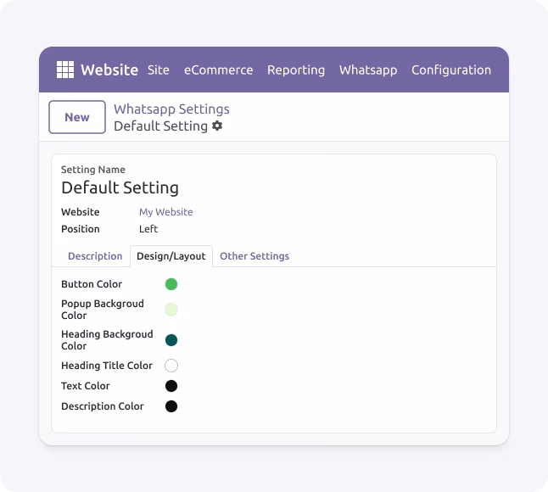
Task: Open the Position field showing Left
Action: [148, 229]
